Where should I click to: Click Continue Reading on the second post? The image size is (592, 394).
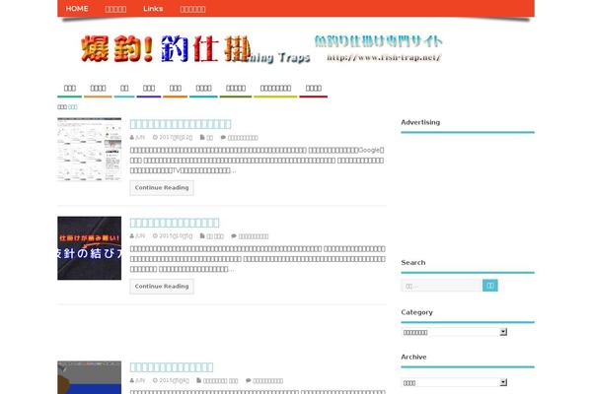coord(162,287)
